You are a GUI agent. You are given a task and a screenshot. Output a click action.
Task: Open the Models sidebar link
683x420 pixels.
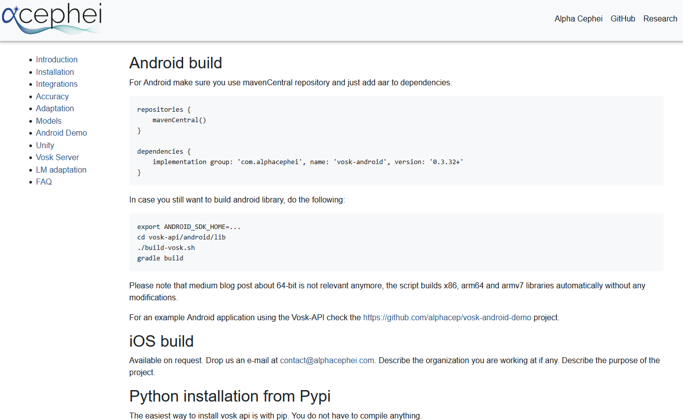point(48,121)
